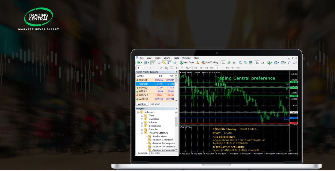
Task: Open the search magnifier icon
Action: 289,63
